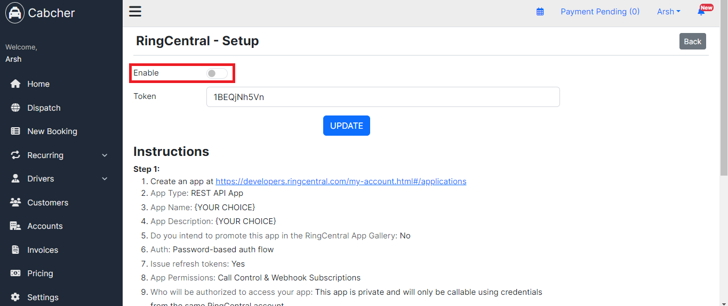The image size is (728, 306).
Task: Expand the Drivers submenu chevron
Action: pyautogui.click(x=105, y=179)
